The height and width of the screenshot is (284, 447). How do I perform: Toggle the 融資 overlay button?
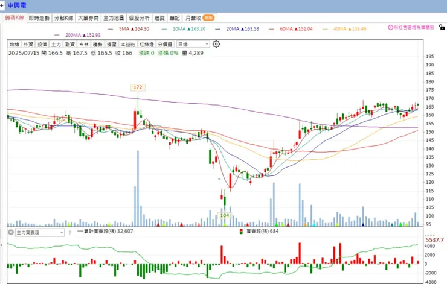pyautogui.click(x=70, y=45)
